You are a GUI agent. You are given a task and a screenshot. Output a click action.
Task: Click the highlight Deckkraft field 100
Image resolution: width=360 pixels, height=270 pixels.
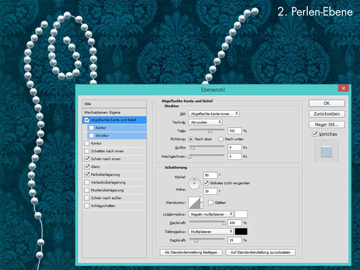234,223
